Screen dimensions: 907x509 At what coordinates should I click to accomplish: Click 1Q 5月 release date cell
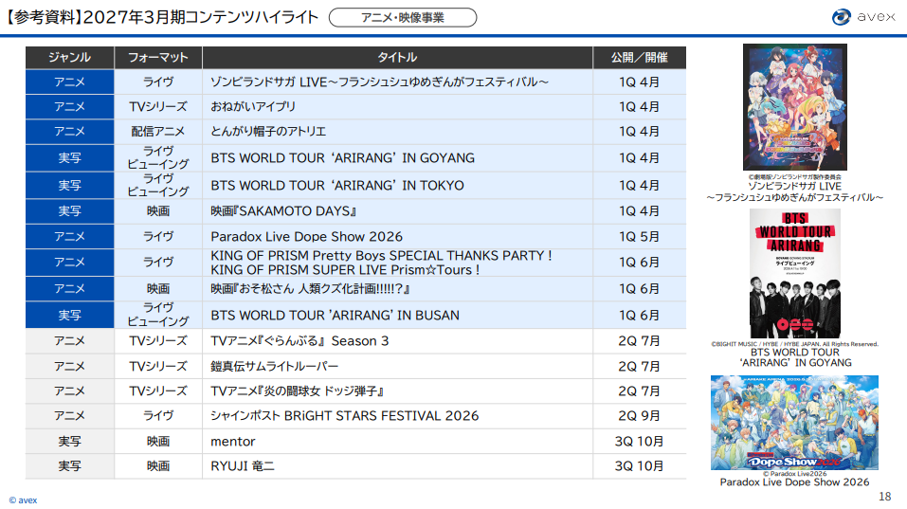coord(639,237)
